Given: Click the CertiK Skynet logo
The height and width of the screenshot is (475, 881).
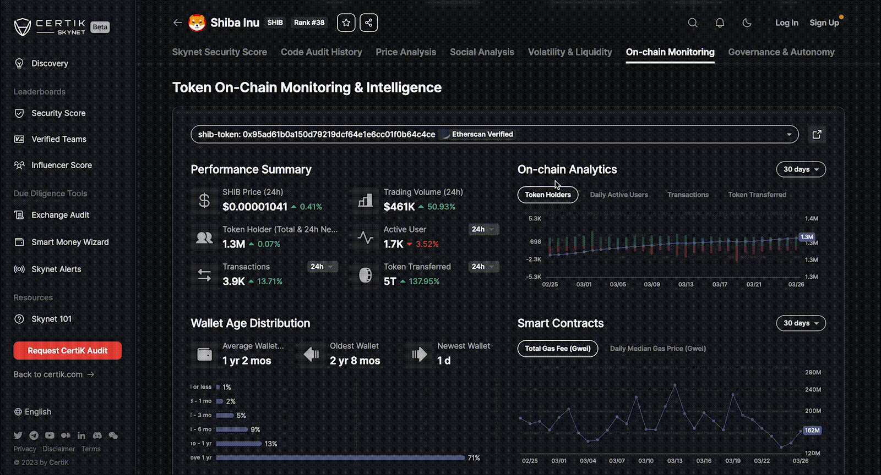Looking at the screenshot, I should tap(50, 26).
